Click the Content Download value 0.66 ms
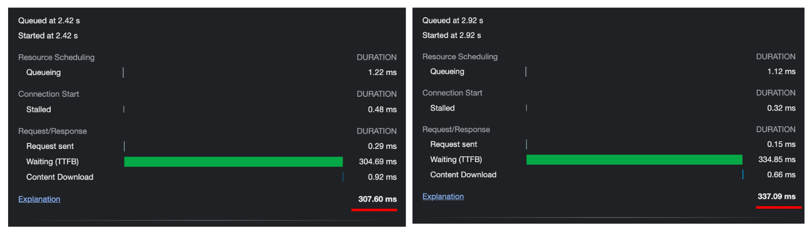Screen dimensions: 812x231 point(781,175)
